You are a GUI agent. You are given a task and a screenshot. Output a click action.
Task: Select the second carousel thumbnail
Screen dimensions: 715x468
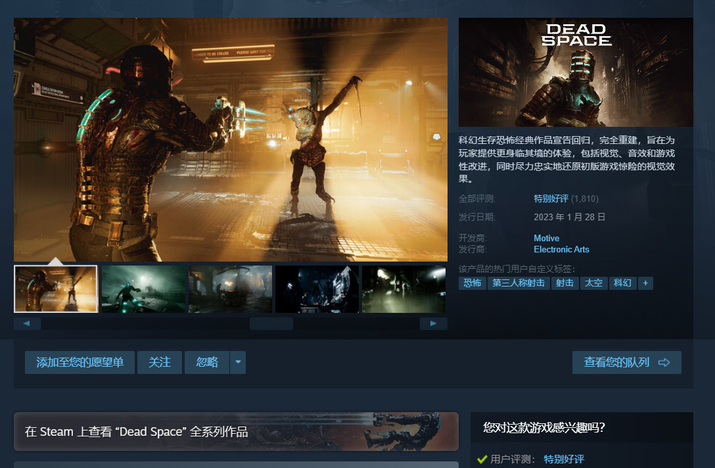pos(143,288)
